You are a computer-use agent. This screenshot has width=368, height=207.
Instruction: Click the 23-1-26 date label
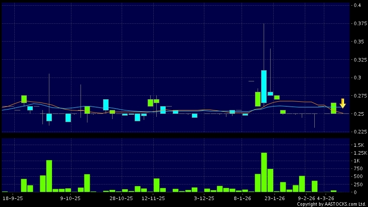tap(274, 198)
